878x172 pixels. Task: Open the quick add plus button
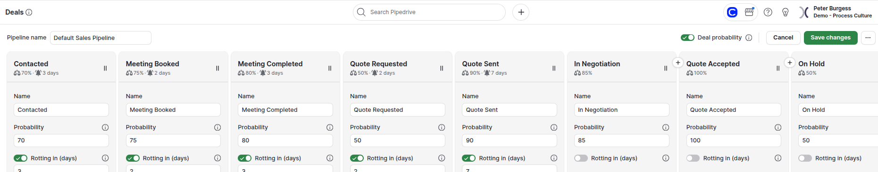coord(521,12)
